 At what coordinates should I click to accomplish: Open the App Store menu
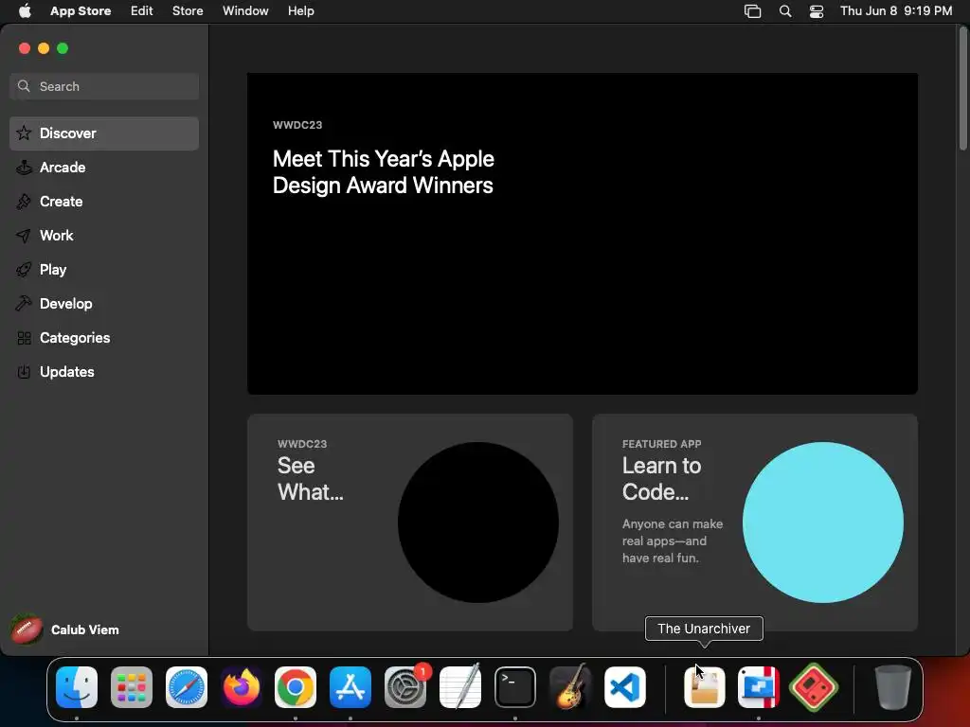(x=81, y=11)
